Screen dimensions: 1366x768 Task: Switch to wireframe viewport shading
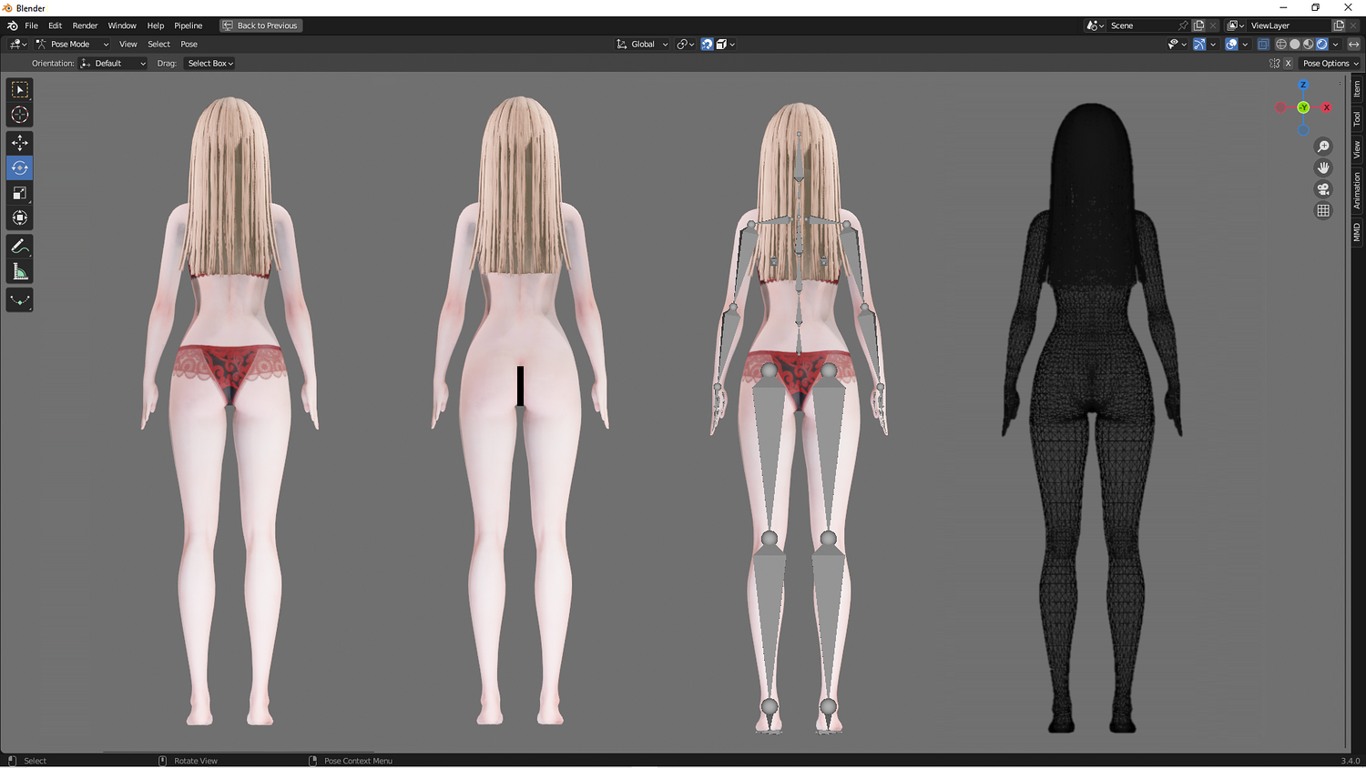tap(1281, 44)
